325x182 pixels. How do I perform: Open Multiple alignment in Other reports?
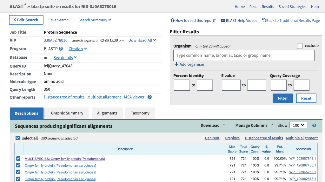click(x=104, y=97)
